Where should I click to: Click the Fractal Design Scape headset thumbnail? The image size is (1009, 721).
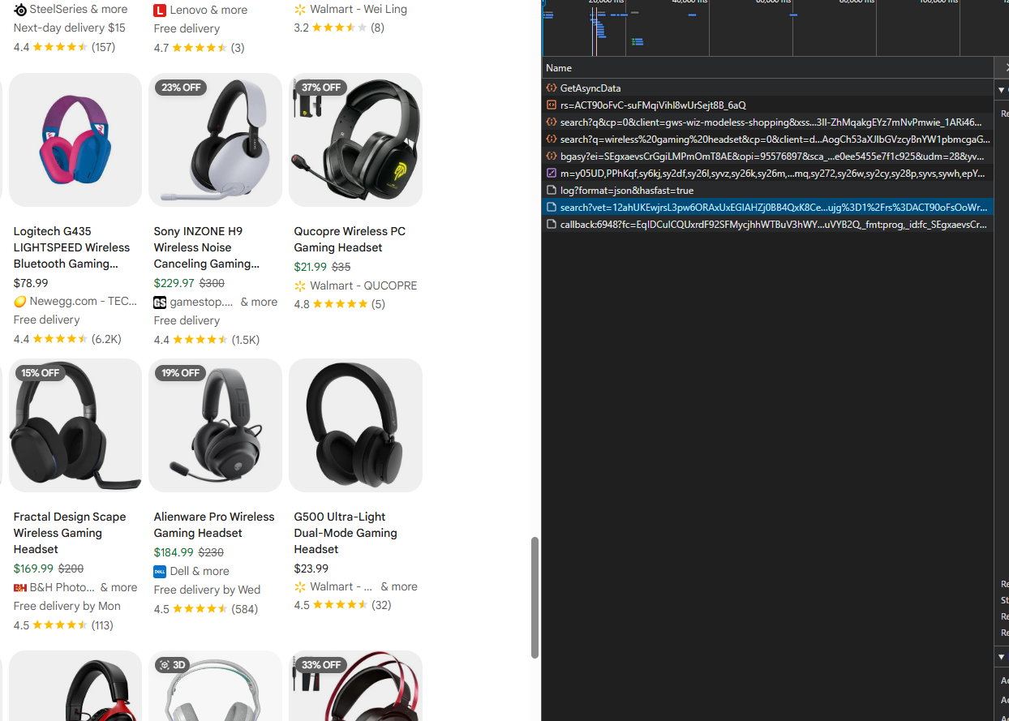[x=75, y=425]
